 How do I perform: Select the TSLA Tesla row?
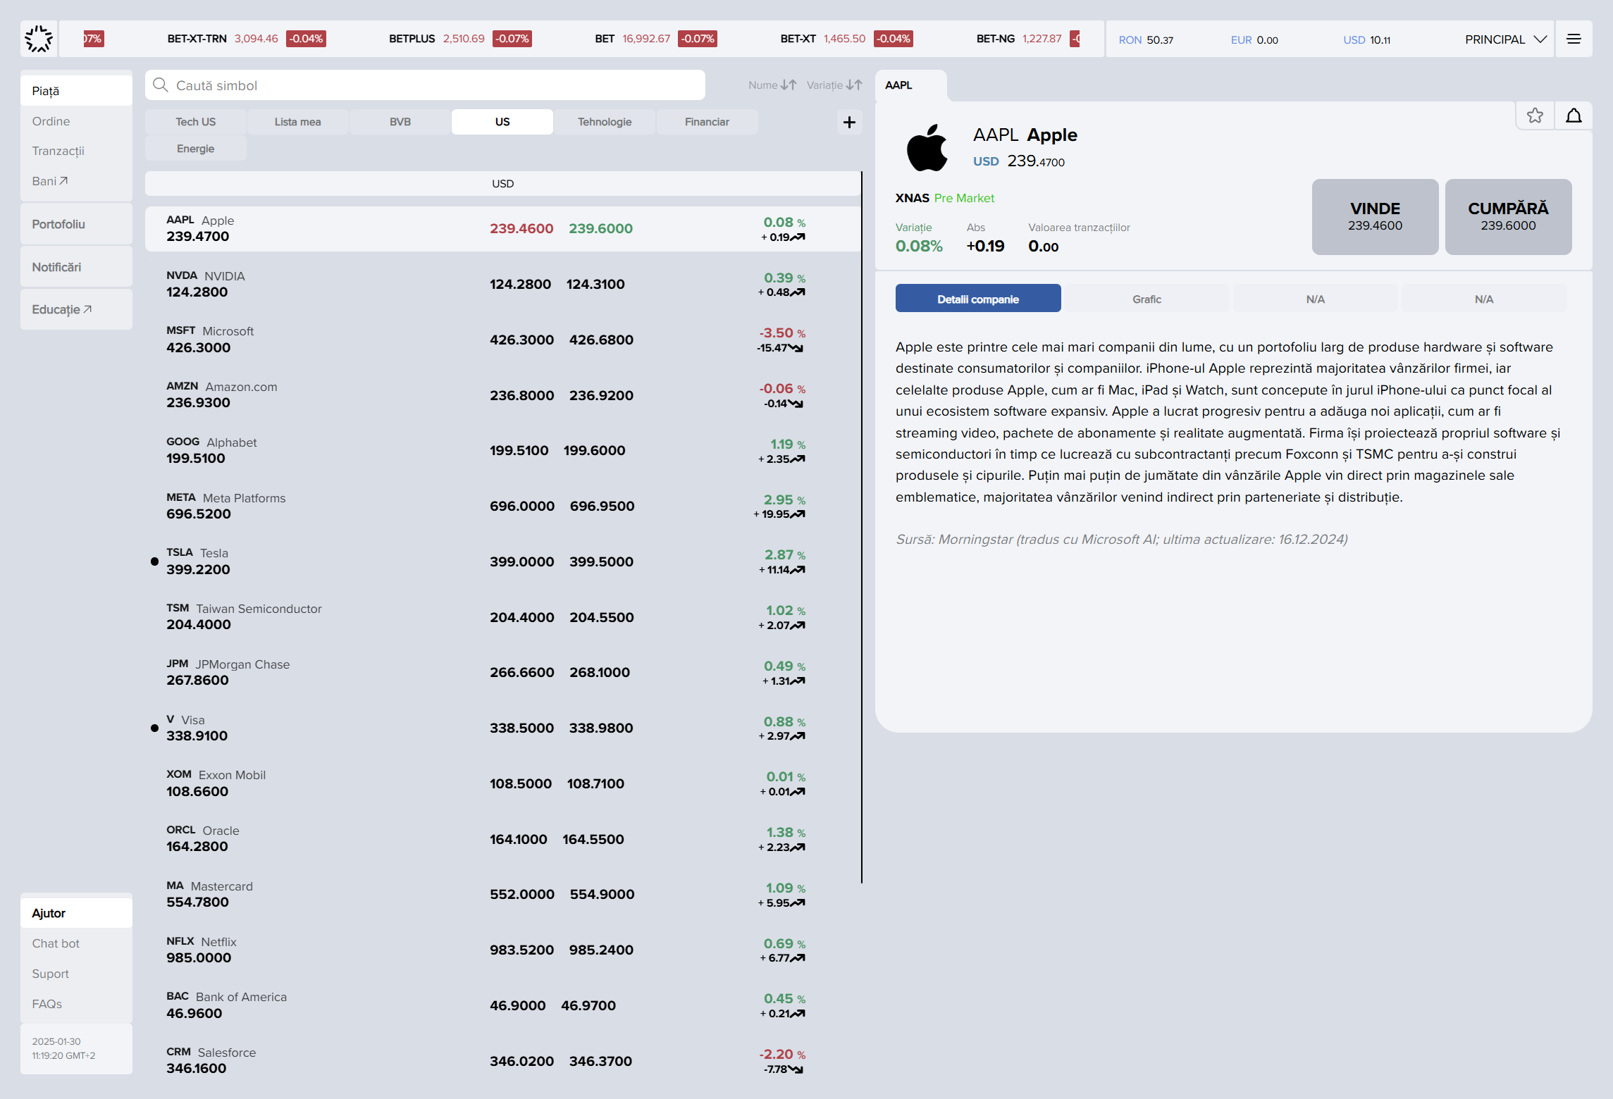click(502, 561)
